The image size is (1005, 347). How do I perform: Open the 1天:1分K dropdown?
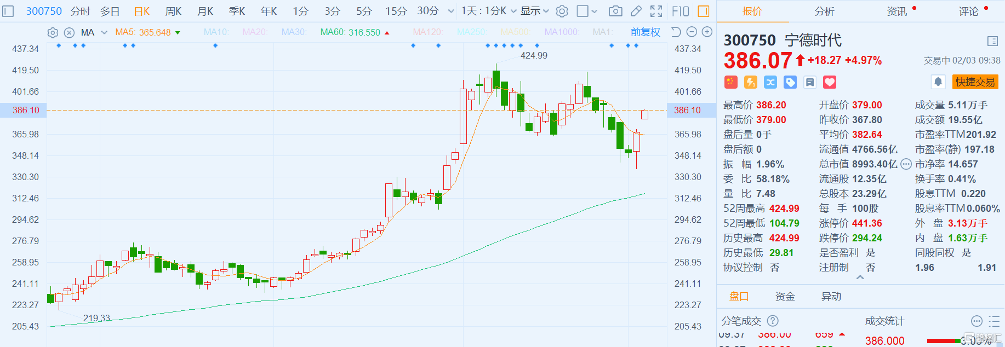[x=489, y=11]
